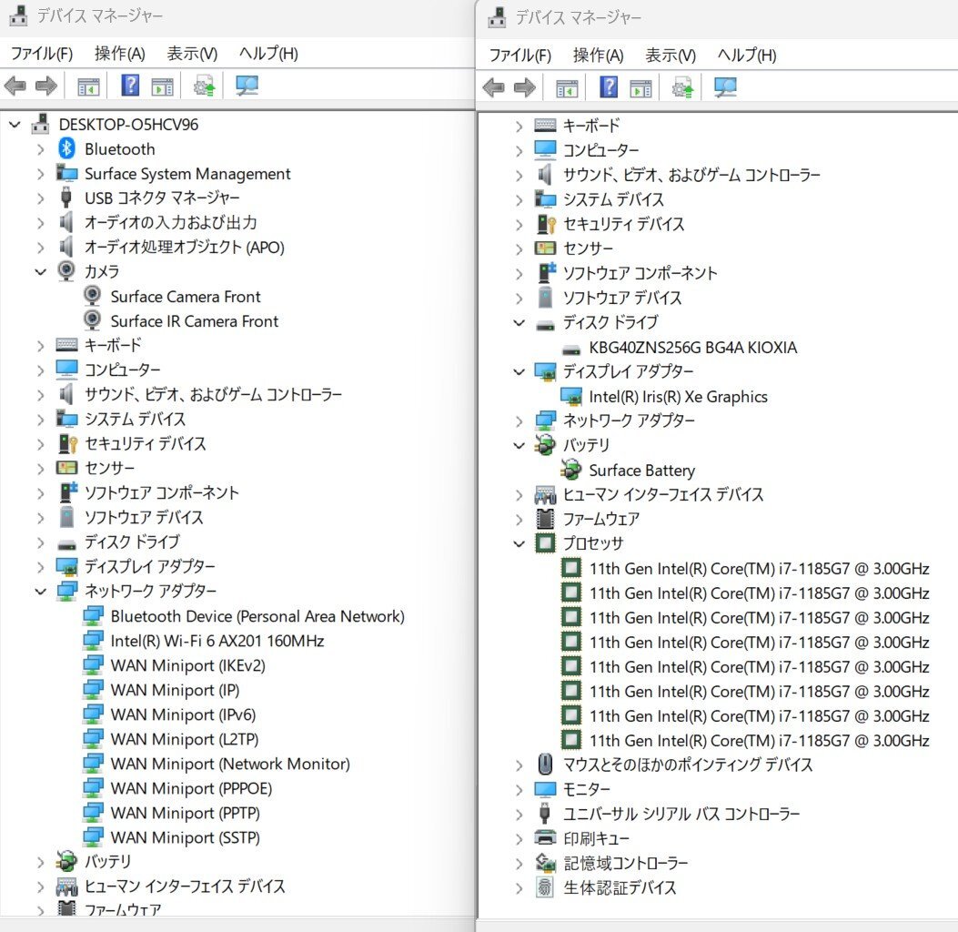The width and height of the screenshot is (958, 932).
Task: Select ソフトウェア コンポーネント in left window
Action: pyautogui.click(x=161, y=492)
